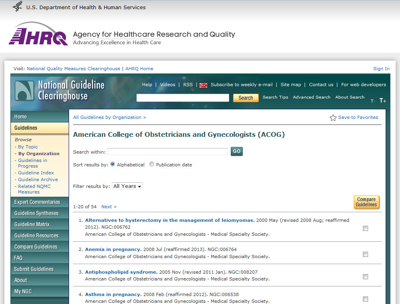Open the Help link
The width and height of the screenshot is (400, 304).
(x=147, y=85)
